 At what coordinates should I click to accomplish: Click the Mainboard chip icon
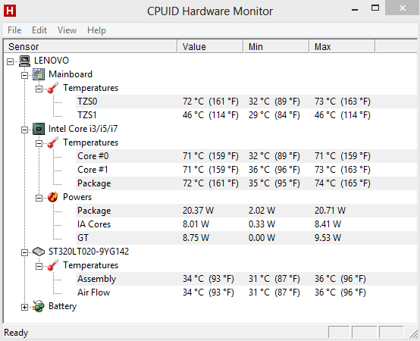pos(39,74)
